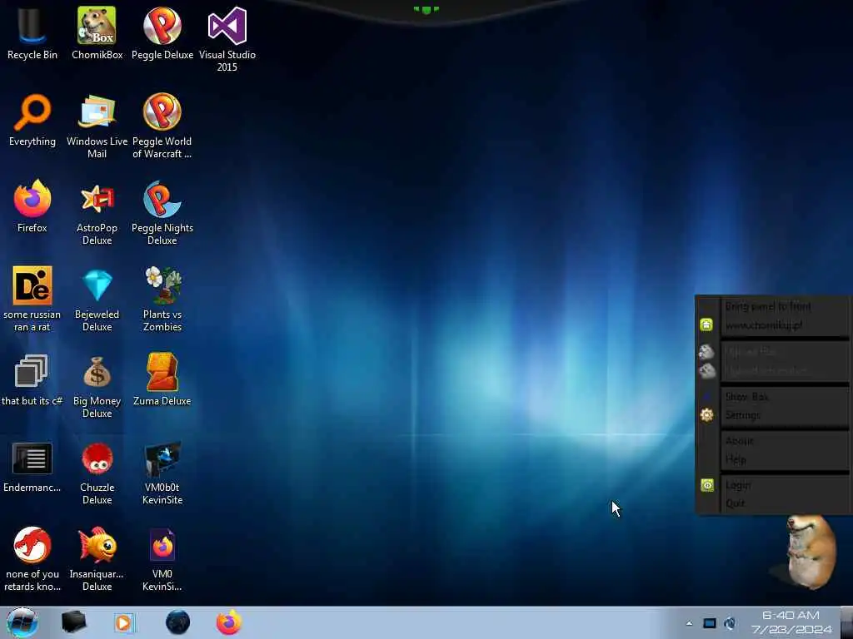This screenshot has width=853, height=639.
Task: Click the Firefox desktop shortcut
Action: pyautogui.click(x=32, y=206)
